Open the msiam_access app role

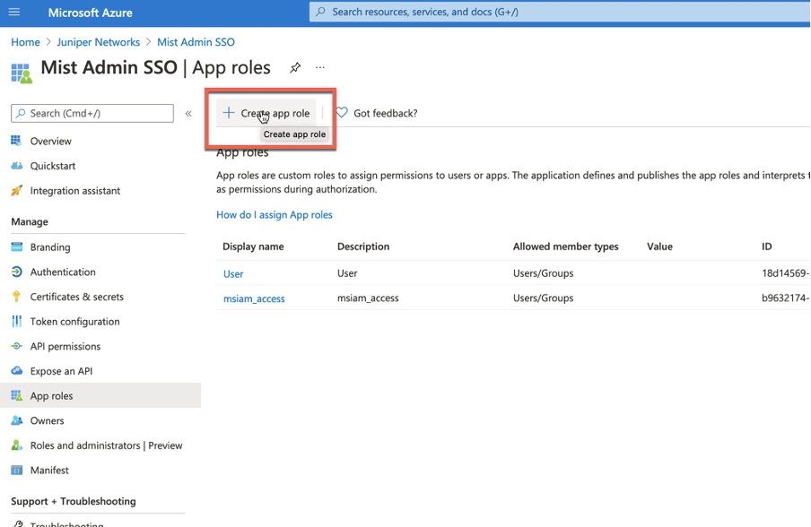[x=254, y=298]
